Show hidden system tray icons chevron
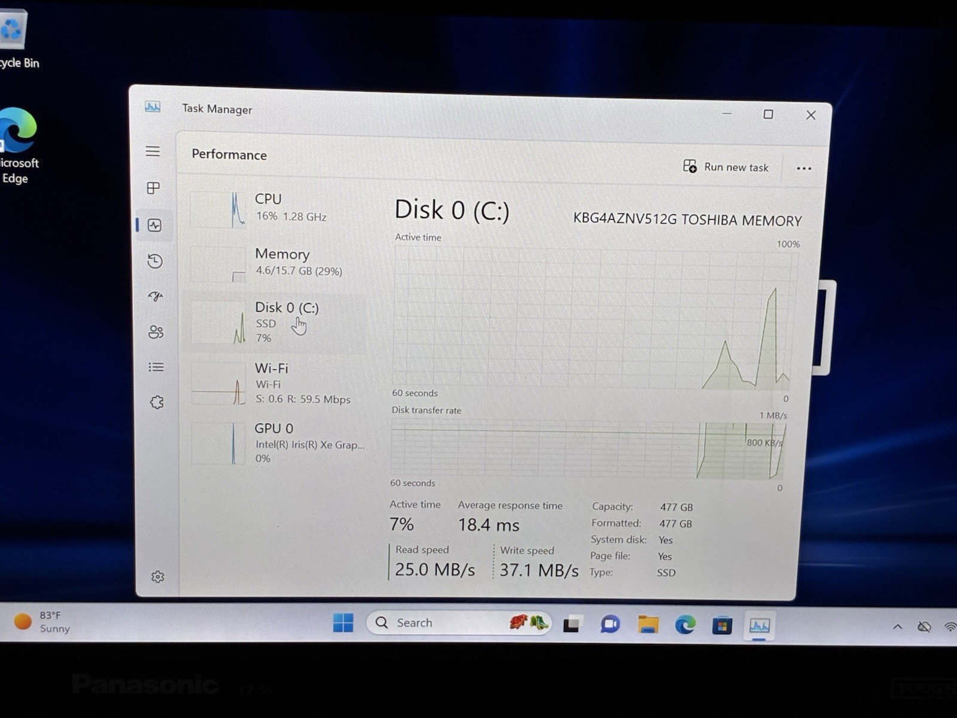Viewport: 957px width, 718px height. coord(897,626)
